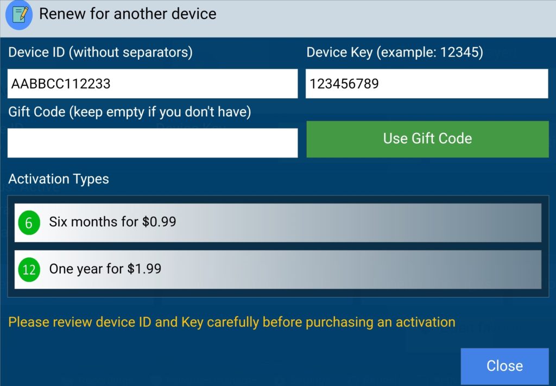Click the empty Gift Code field
Image resolution: width=556 pixels, height=386 pixels.
click(153, 143)
